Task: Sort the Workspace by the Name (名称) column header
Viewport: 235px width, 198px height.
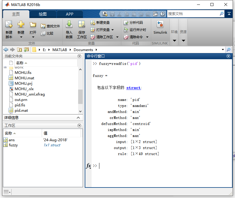Action: 22,133
